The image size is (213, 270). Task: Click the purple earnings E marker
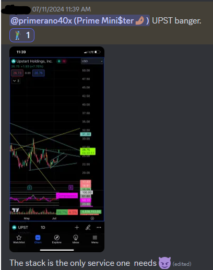point(70,187)
